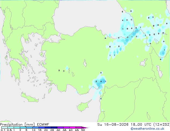Click the Su 16-08-2026 date text
Screen dimensions: 170x131
coord(113,125)
